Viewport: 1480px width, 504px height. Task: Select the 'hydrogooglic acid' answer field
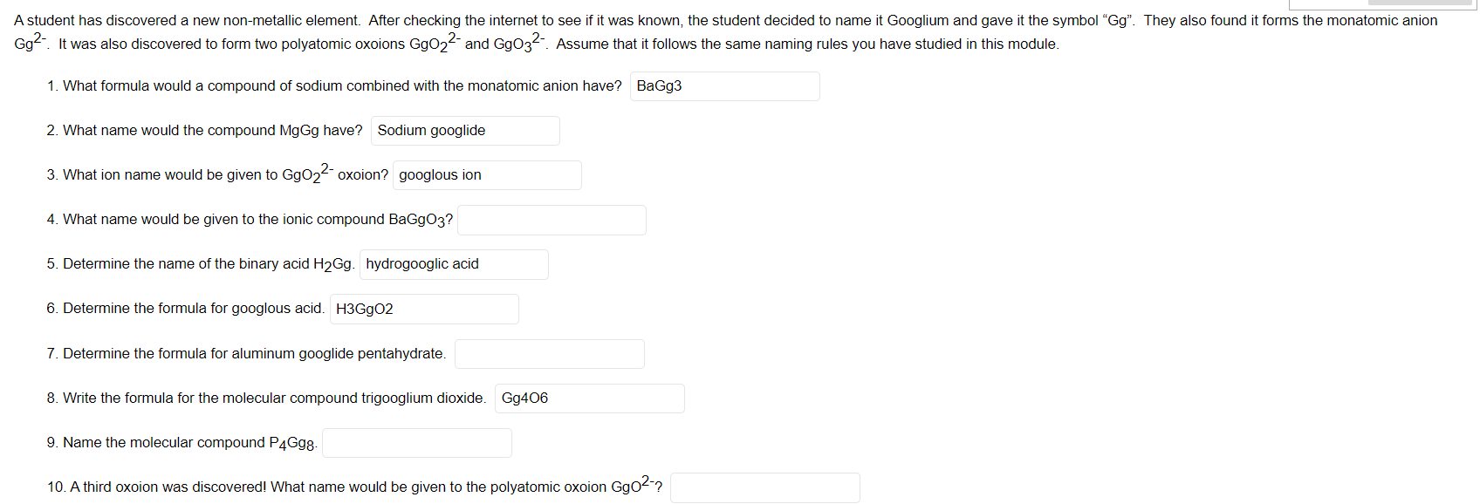coord(453,263)
